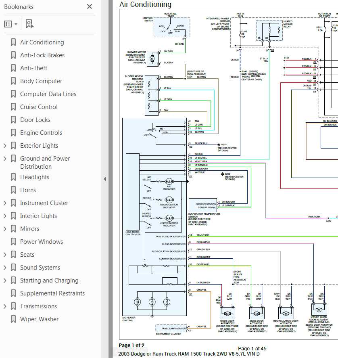
Task: Click the bookmark icon beside Exterior Lights
Action: click(x=13, y=146)
